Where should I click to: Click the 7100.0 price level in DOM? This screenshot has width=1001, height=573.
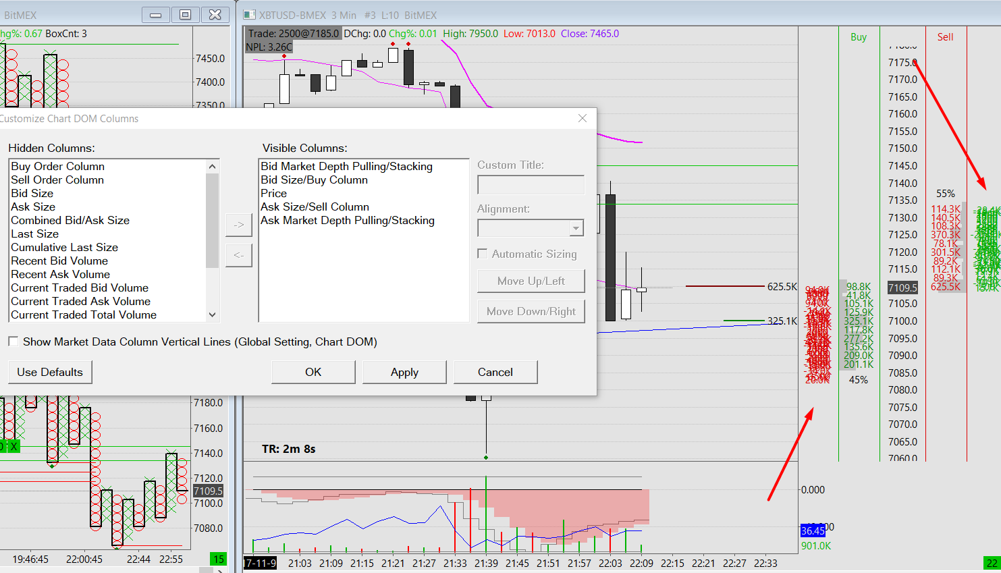(902, 321)
